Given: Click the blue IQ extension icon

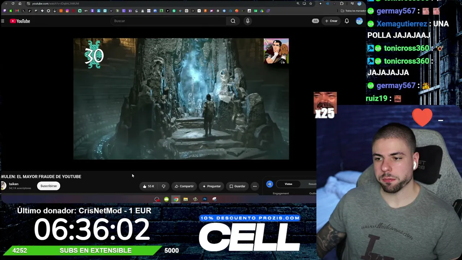Looking at the screenshot, I should pyautogui.click(x=270, y=184).
